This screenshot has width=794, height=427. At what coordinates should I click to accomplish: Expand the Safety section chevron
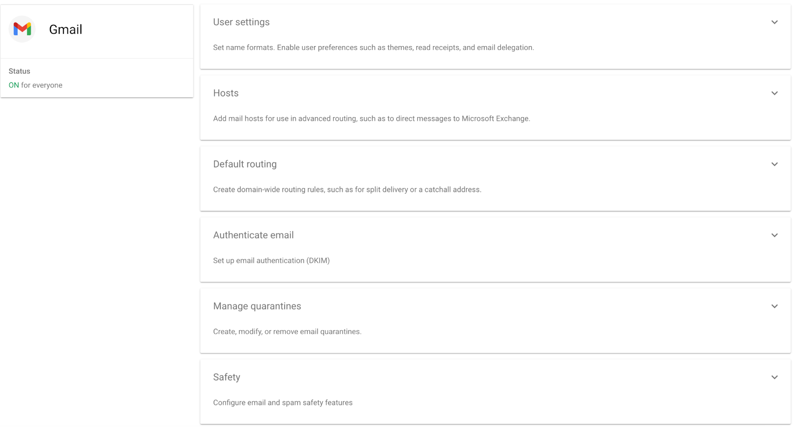tap(774, 377)
